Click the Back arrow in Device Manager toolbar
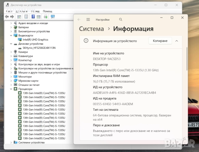This screenshot has width=199, height=152. pos(6,17)
